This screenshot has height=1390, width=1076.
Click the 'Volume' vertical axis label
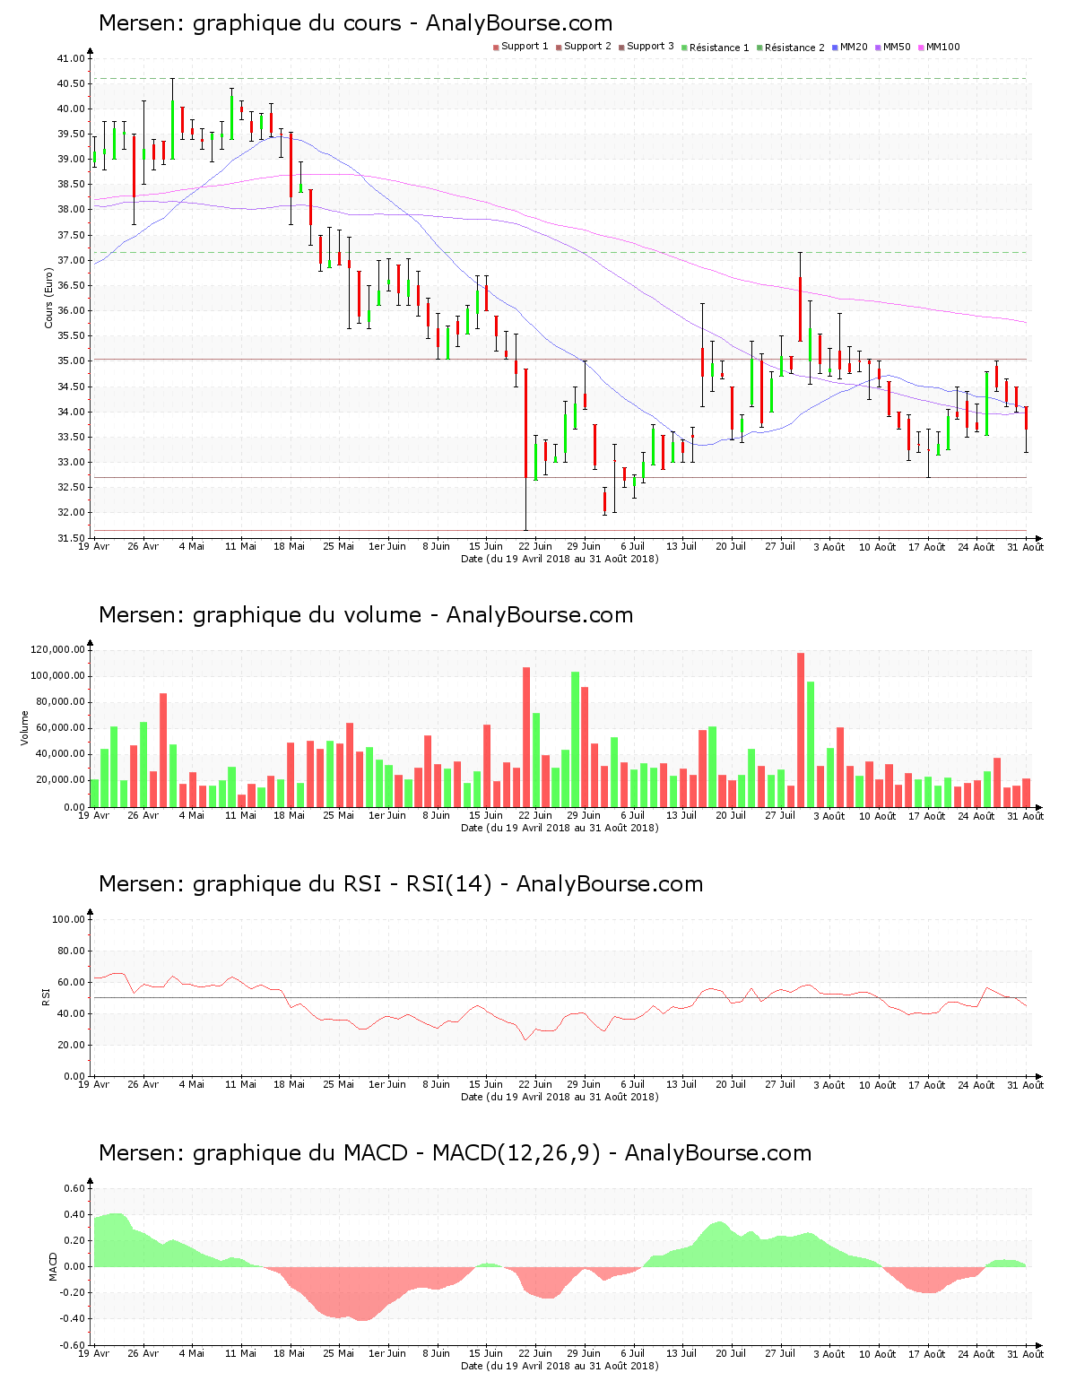coord(25,727)
